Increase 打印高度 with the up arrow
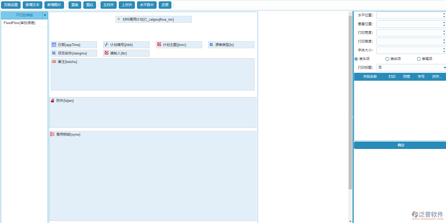Screen dimensions: 446x223 coord(444,40)
